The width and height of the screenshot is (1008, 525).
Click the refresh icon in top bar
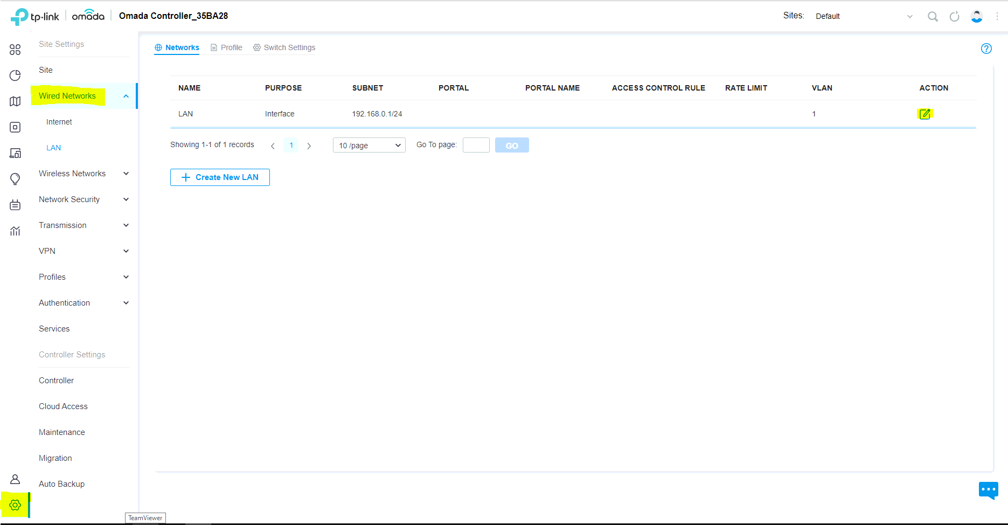(x=954, y=17)
